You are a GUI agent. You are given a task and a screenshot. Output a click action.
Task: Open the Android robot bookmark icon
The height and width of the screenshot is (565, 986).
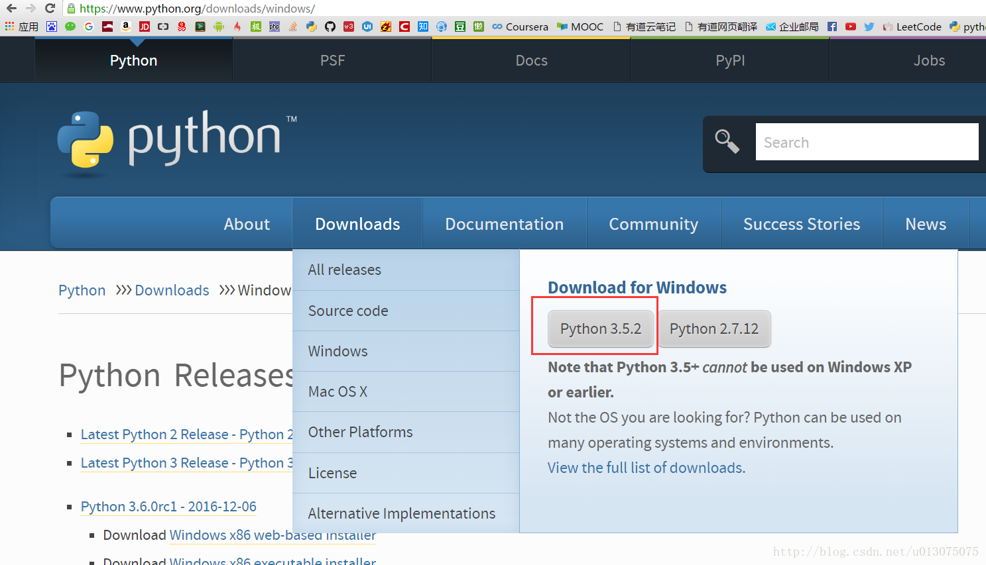pyautogui.click(x=218, y=26)
